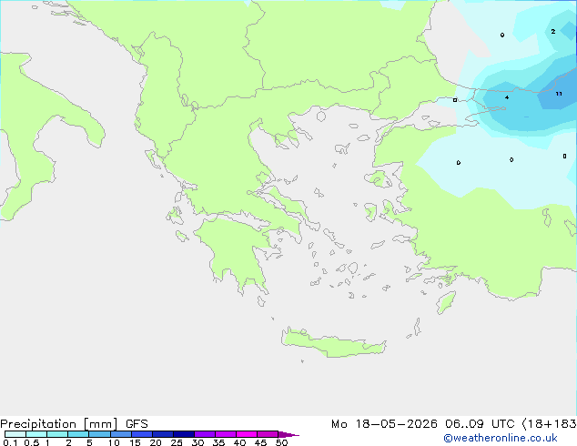This screenshot has height=446, width=577.
Task: Click the Precipitation [mm] title label
Action: click(59, 424)
